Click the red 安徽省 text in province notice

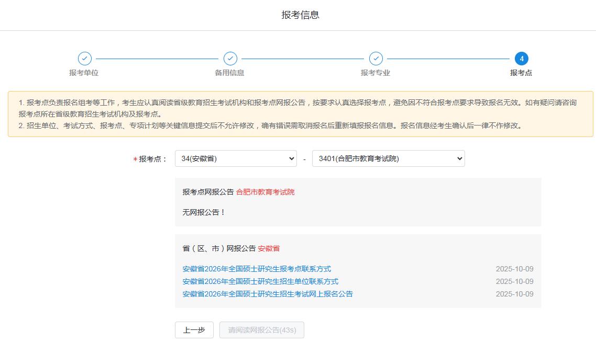click(x=269, y=248)
